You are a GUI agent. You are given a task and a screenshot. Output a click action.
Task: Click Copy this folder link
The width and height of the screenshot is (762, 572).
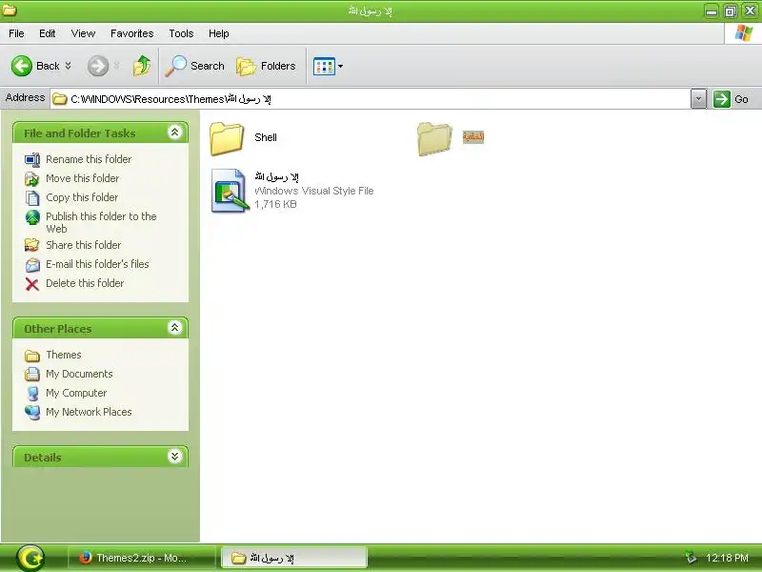82,197
